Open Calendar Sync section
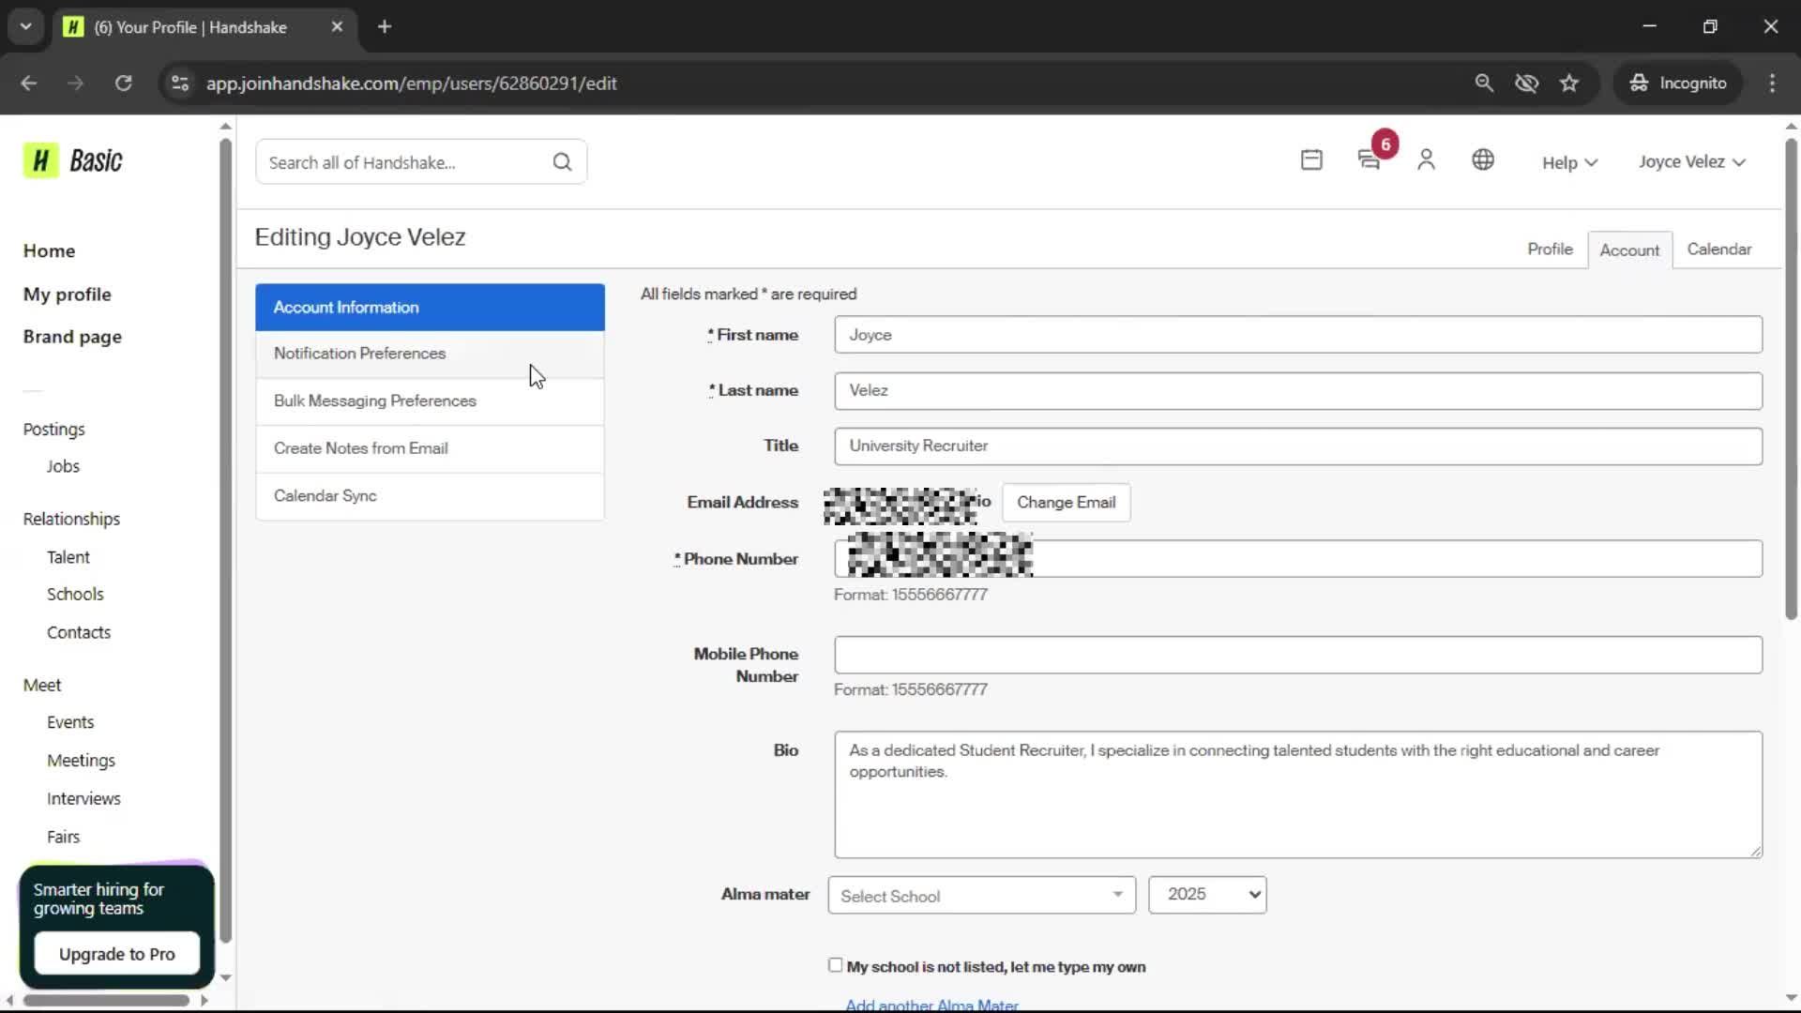Viewport: 1801px width, 1013px height. click(x=430, y=496)
